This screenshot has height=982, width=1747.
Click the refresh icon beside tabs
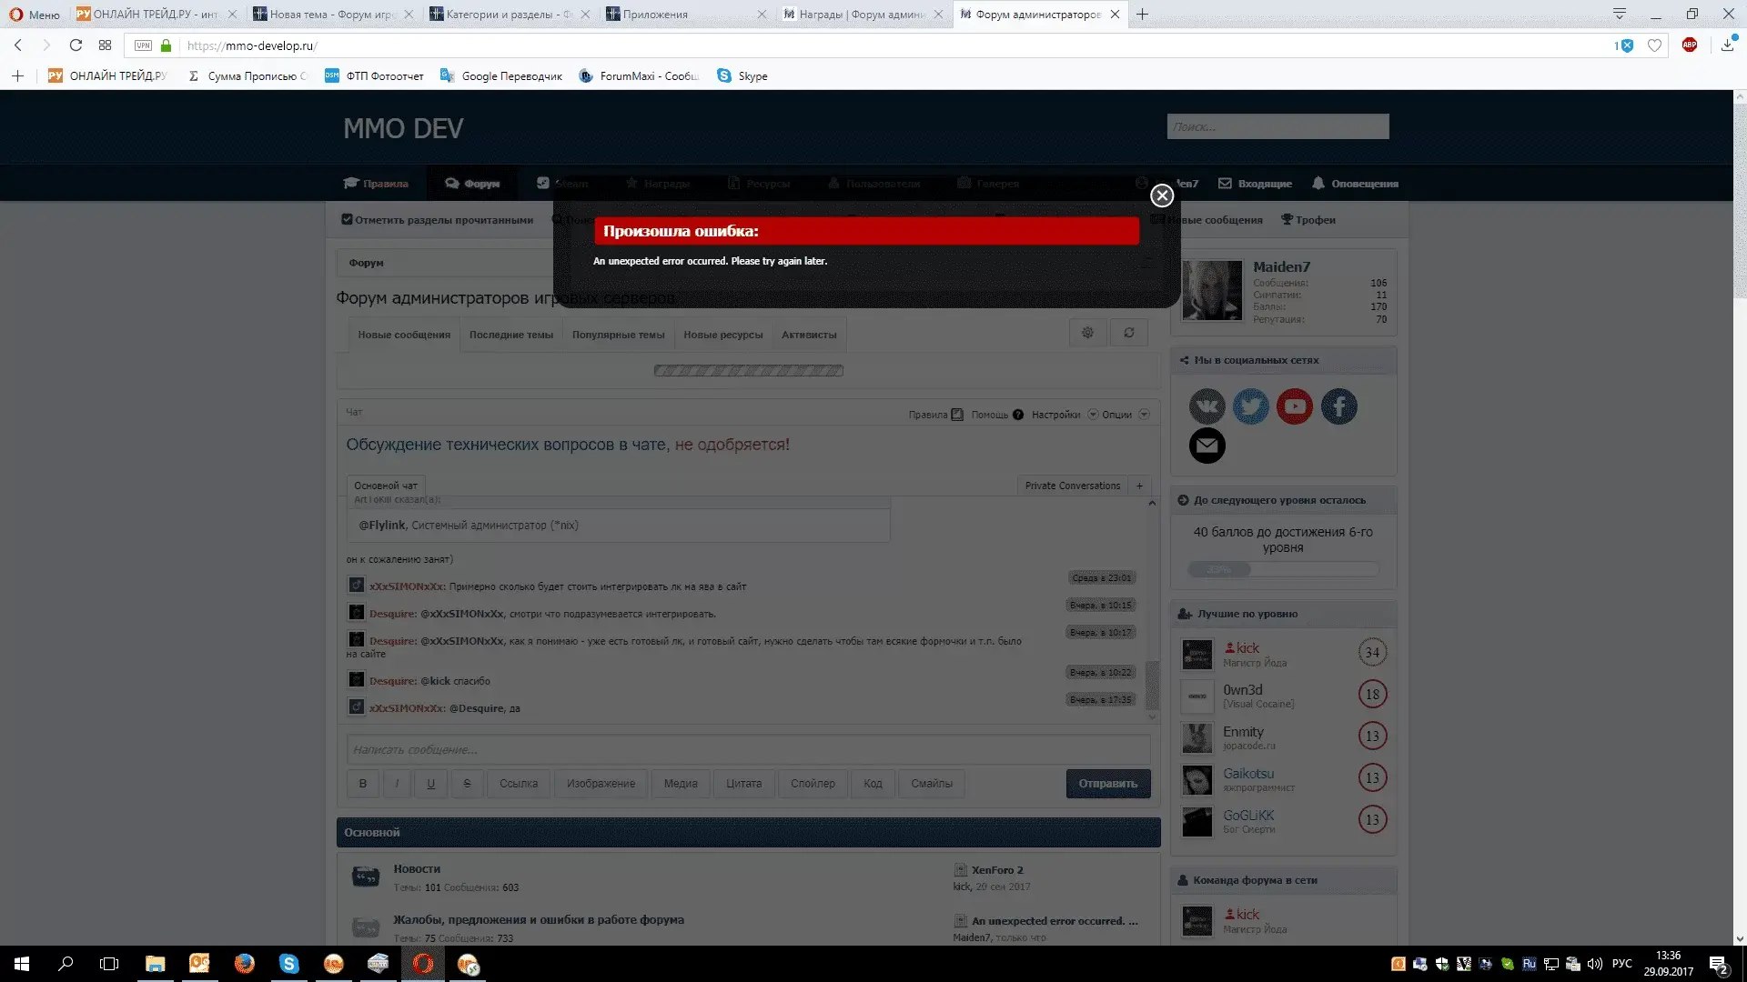(1129, 333)
